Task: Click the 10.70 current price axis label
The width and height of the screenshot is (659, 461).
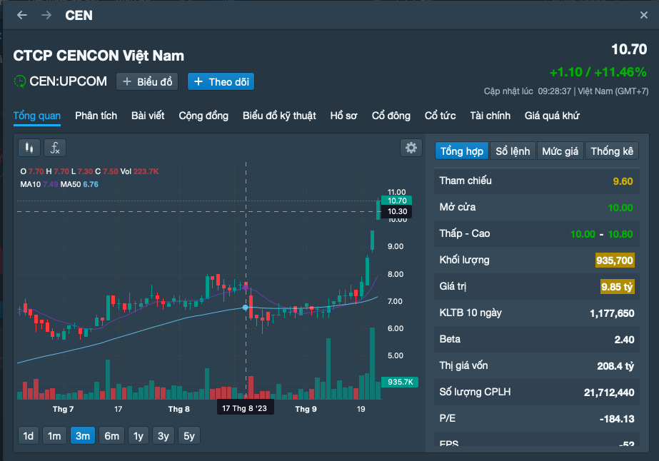Action: coord(397,201)
